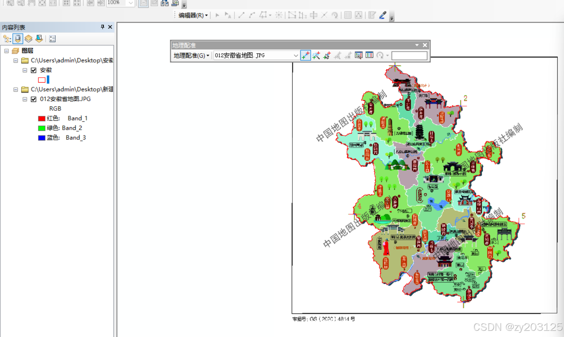Select the 安徽 layer name
The height and width of the screenshot is (337, 564).
click(46, 70)
